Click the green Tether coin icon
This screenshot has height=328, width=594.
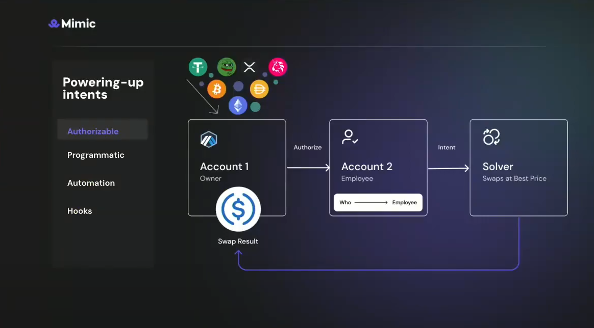198,67
